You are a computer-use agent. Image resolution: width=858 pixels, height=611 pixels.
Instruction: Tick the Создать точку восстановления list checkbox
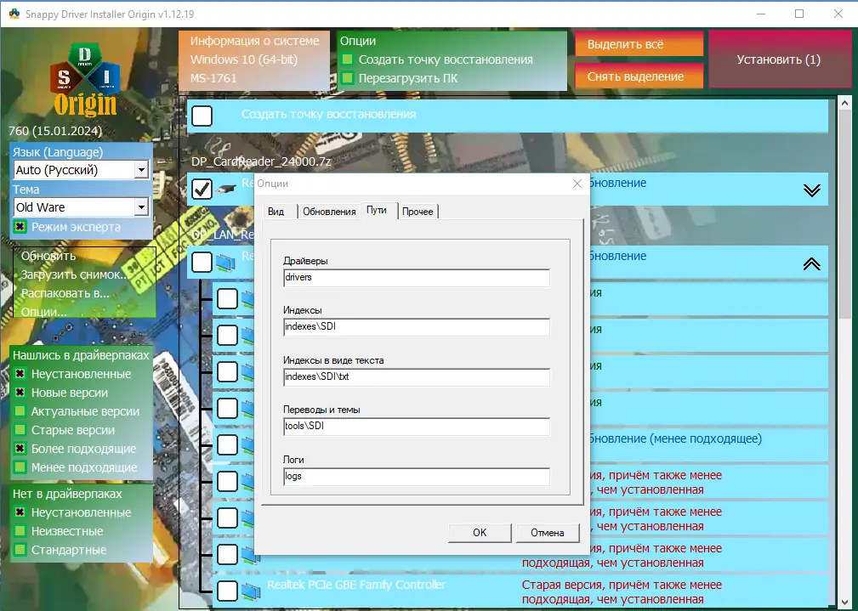(202, 116)
